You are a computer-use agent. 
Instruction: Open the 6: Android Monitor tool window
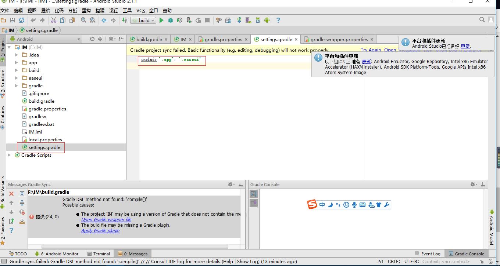(x=57, y=254)
